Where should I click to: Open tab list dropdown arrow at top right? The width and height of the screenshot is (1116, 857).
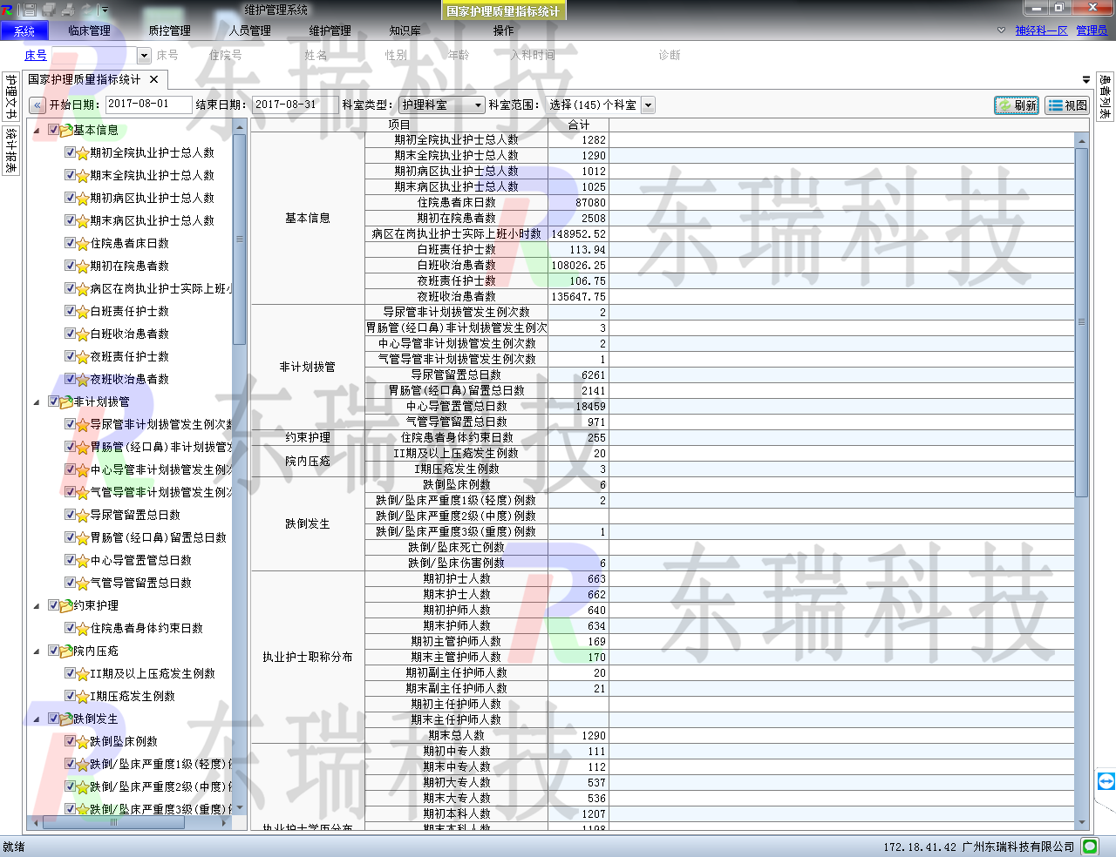(1085, 80)
